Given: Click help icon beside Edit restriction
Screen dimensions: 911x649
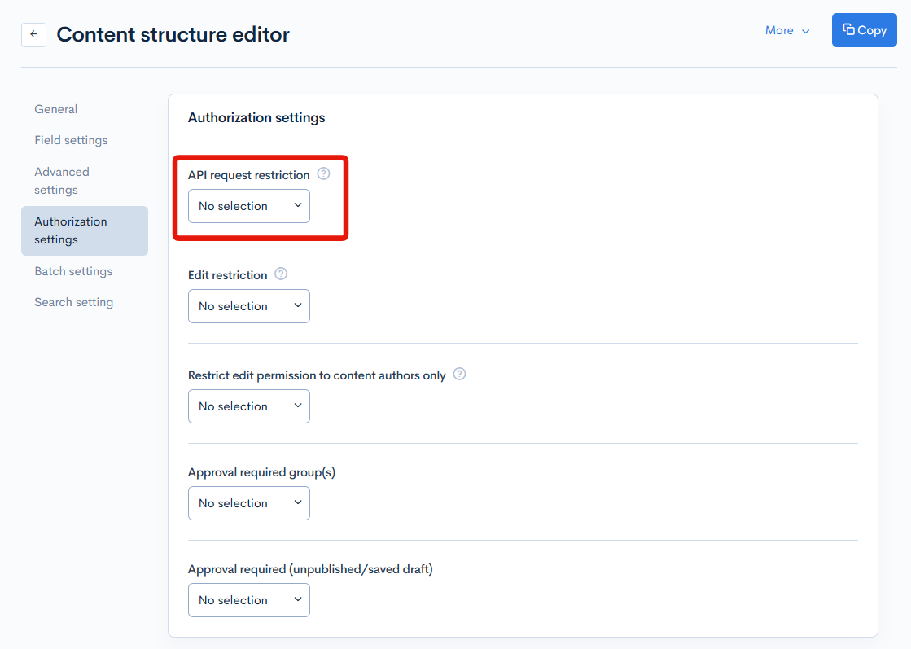Looking at the screenshot, I should (281, 274).
